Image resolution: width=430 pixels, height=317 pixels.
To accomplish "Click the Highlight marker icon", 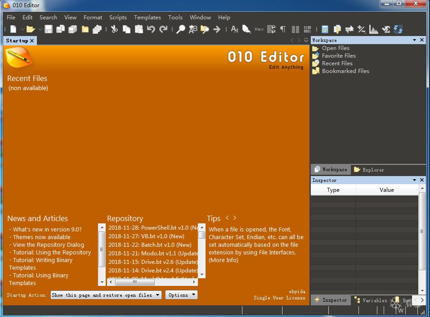I will (x=246, y=29).
